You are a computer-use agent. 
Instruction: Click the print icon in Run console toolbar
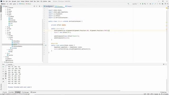click(x=6, y=76)
